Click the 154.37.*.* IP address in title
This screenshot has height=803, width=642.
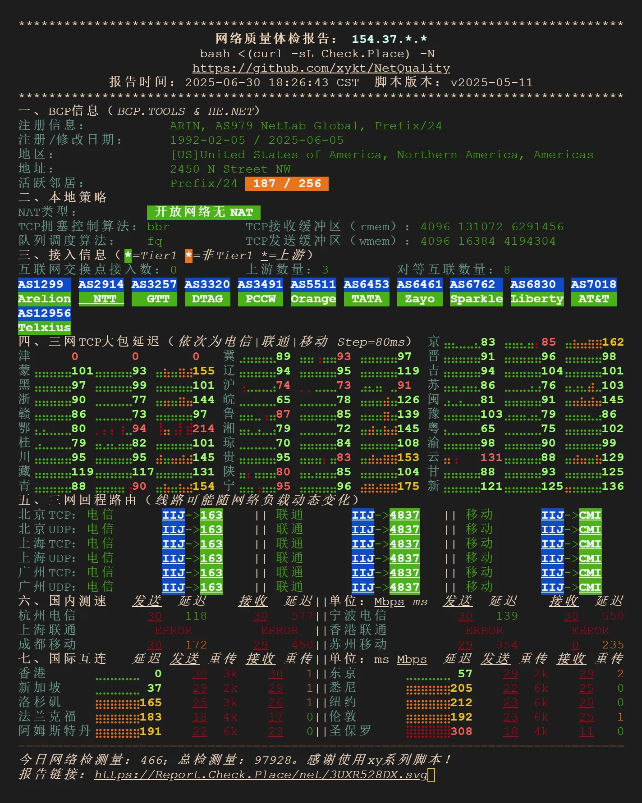coord(389,39)
